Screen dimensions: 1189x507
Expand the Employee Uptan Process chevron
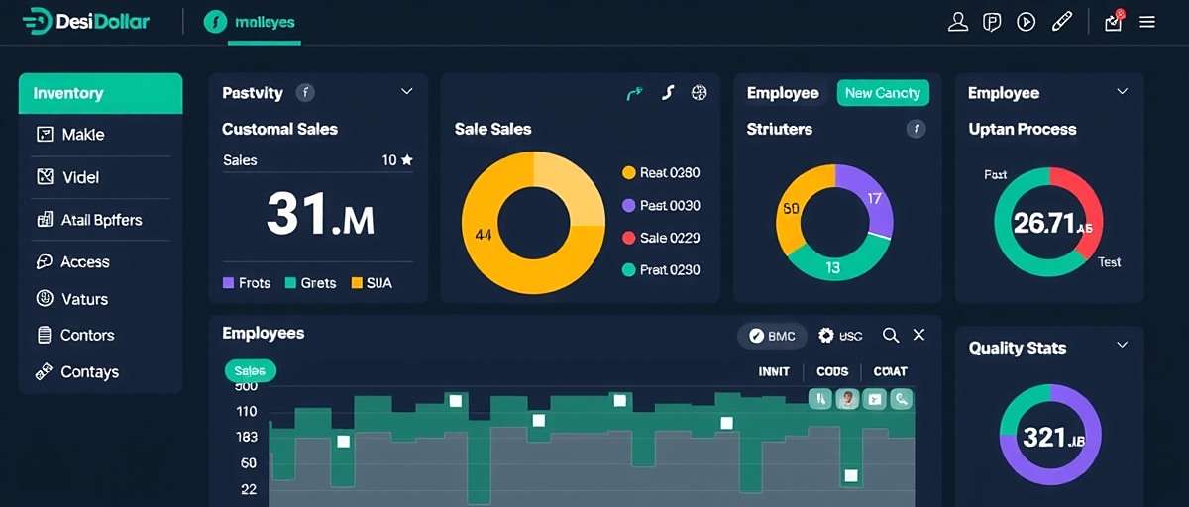(x=1122, y=92)
